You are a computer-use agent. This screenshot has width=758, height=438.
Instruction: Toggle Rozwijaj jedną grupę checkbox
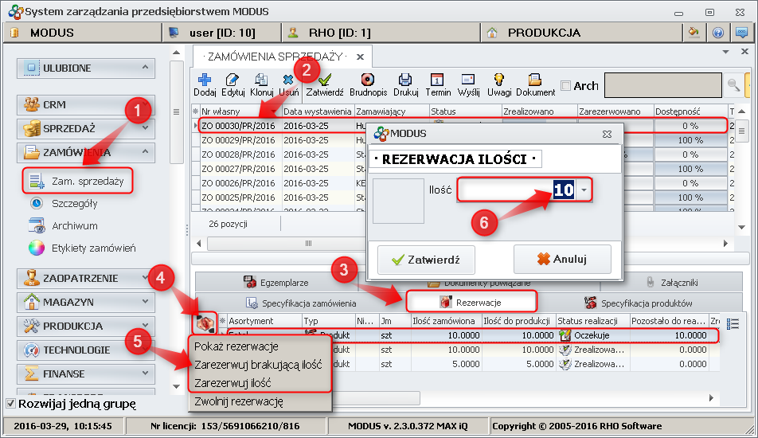(x=10, y=403)
